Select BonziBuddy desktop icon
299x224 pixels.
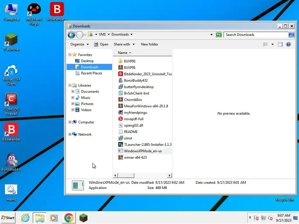click(x=11, y=162)
